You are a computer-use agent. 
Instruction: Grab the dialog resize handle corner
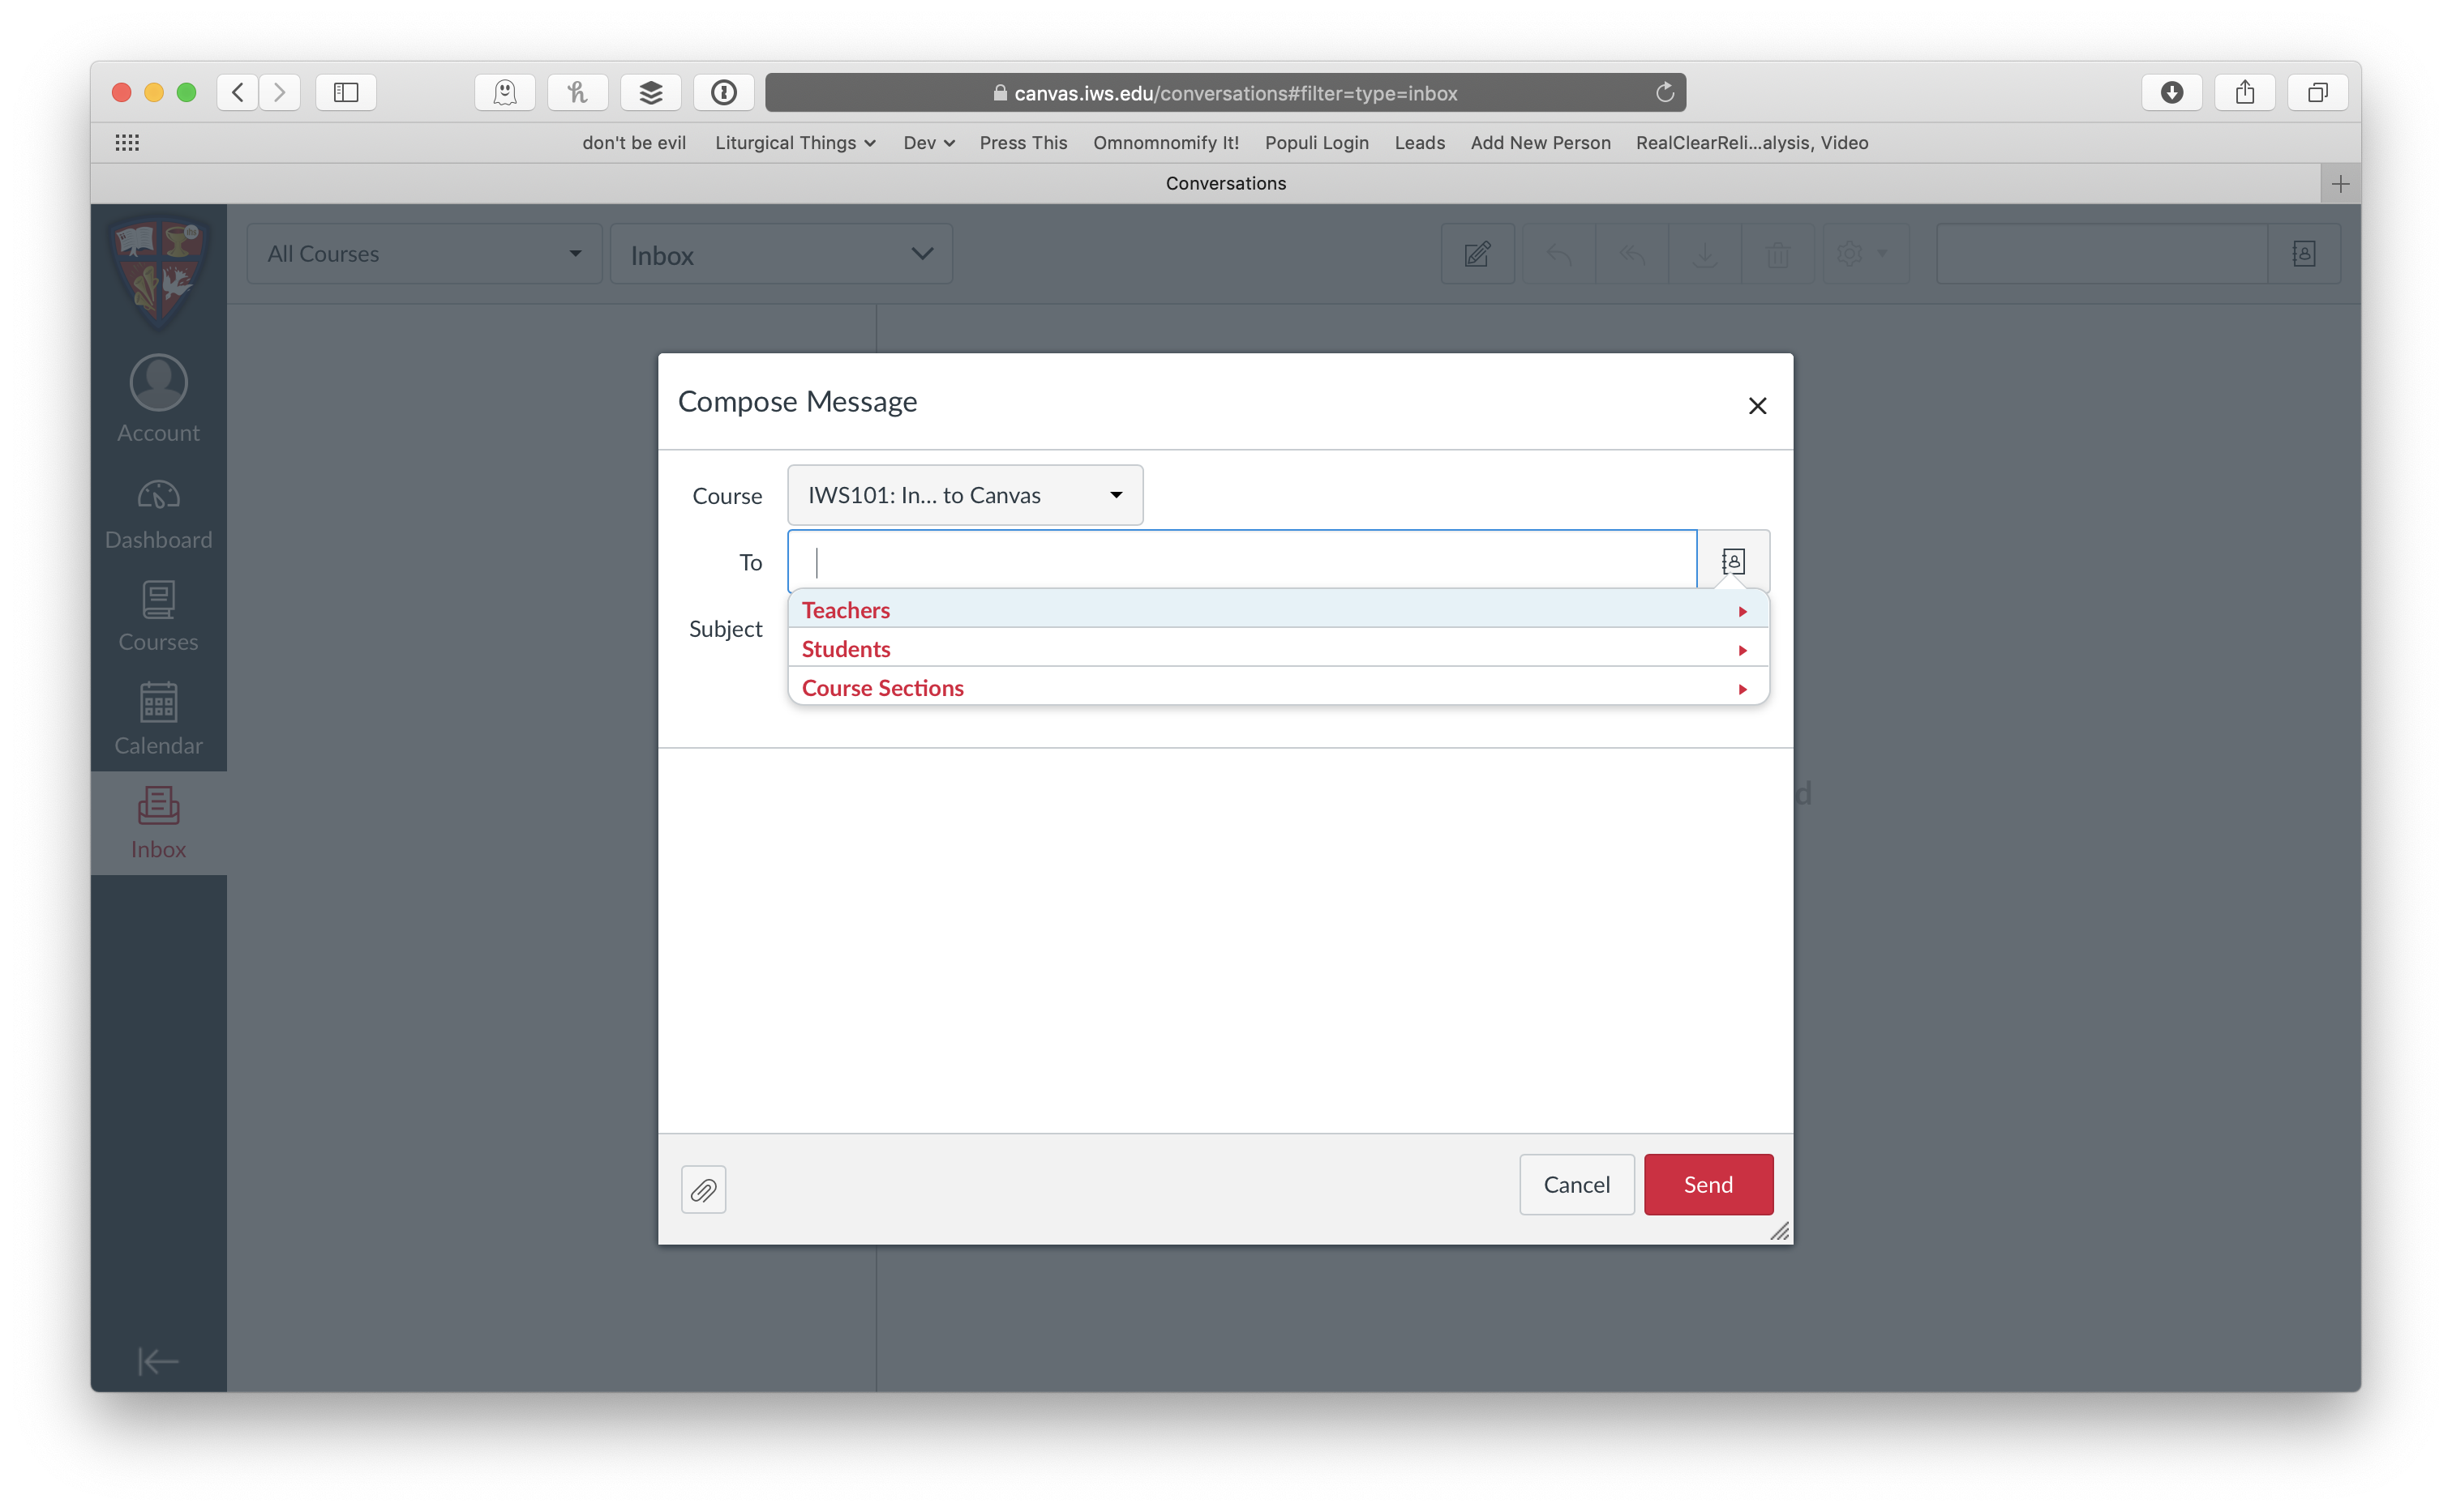pyautogui.click(x=1779, y=1231)
